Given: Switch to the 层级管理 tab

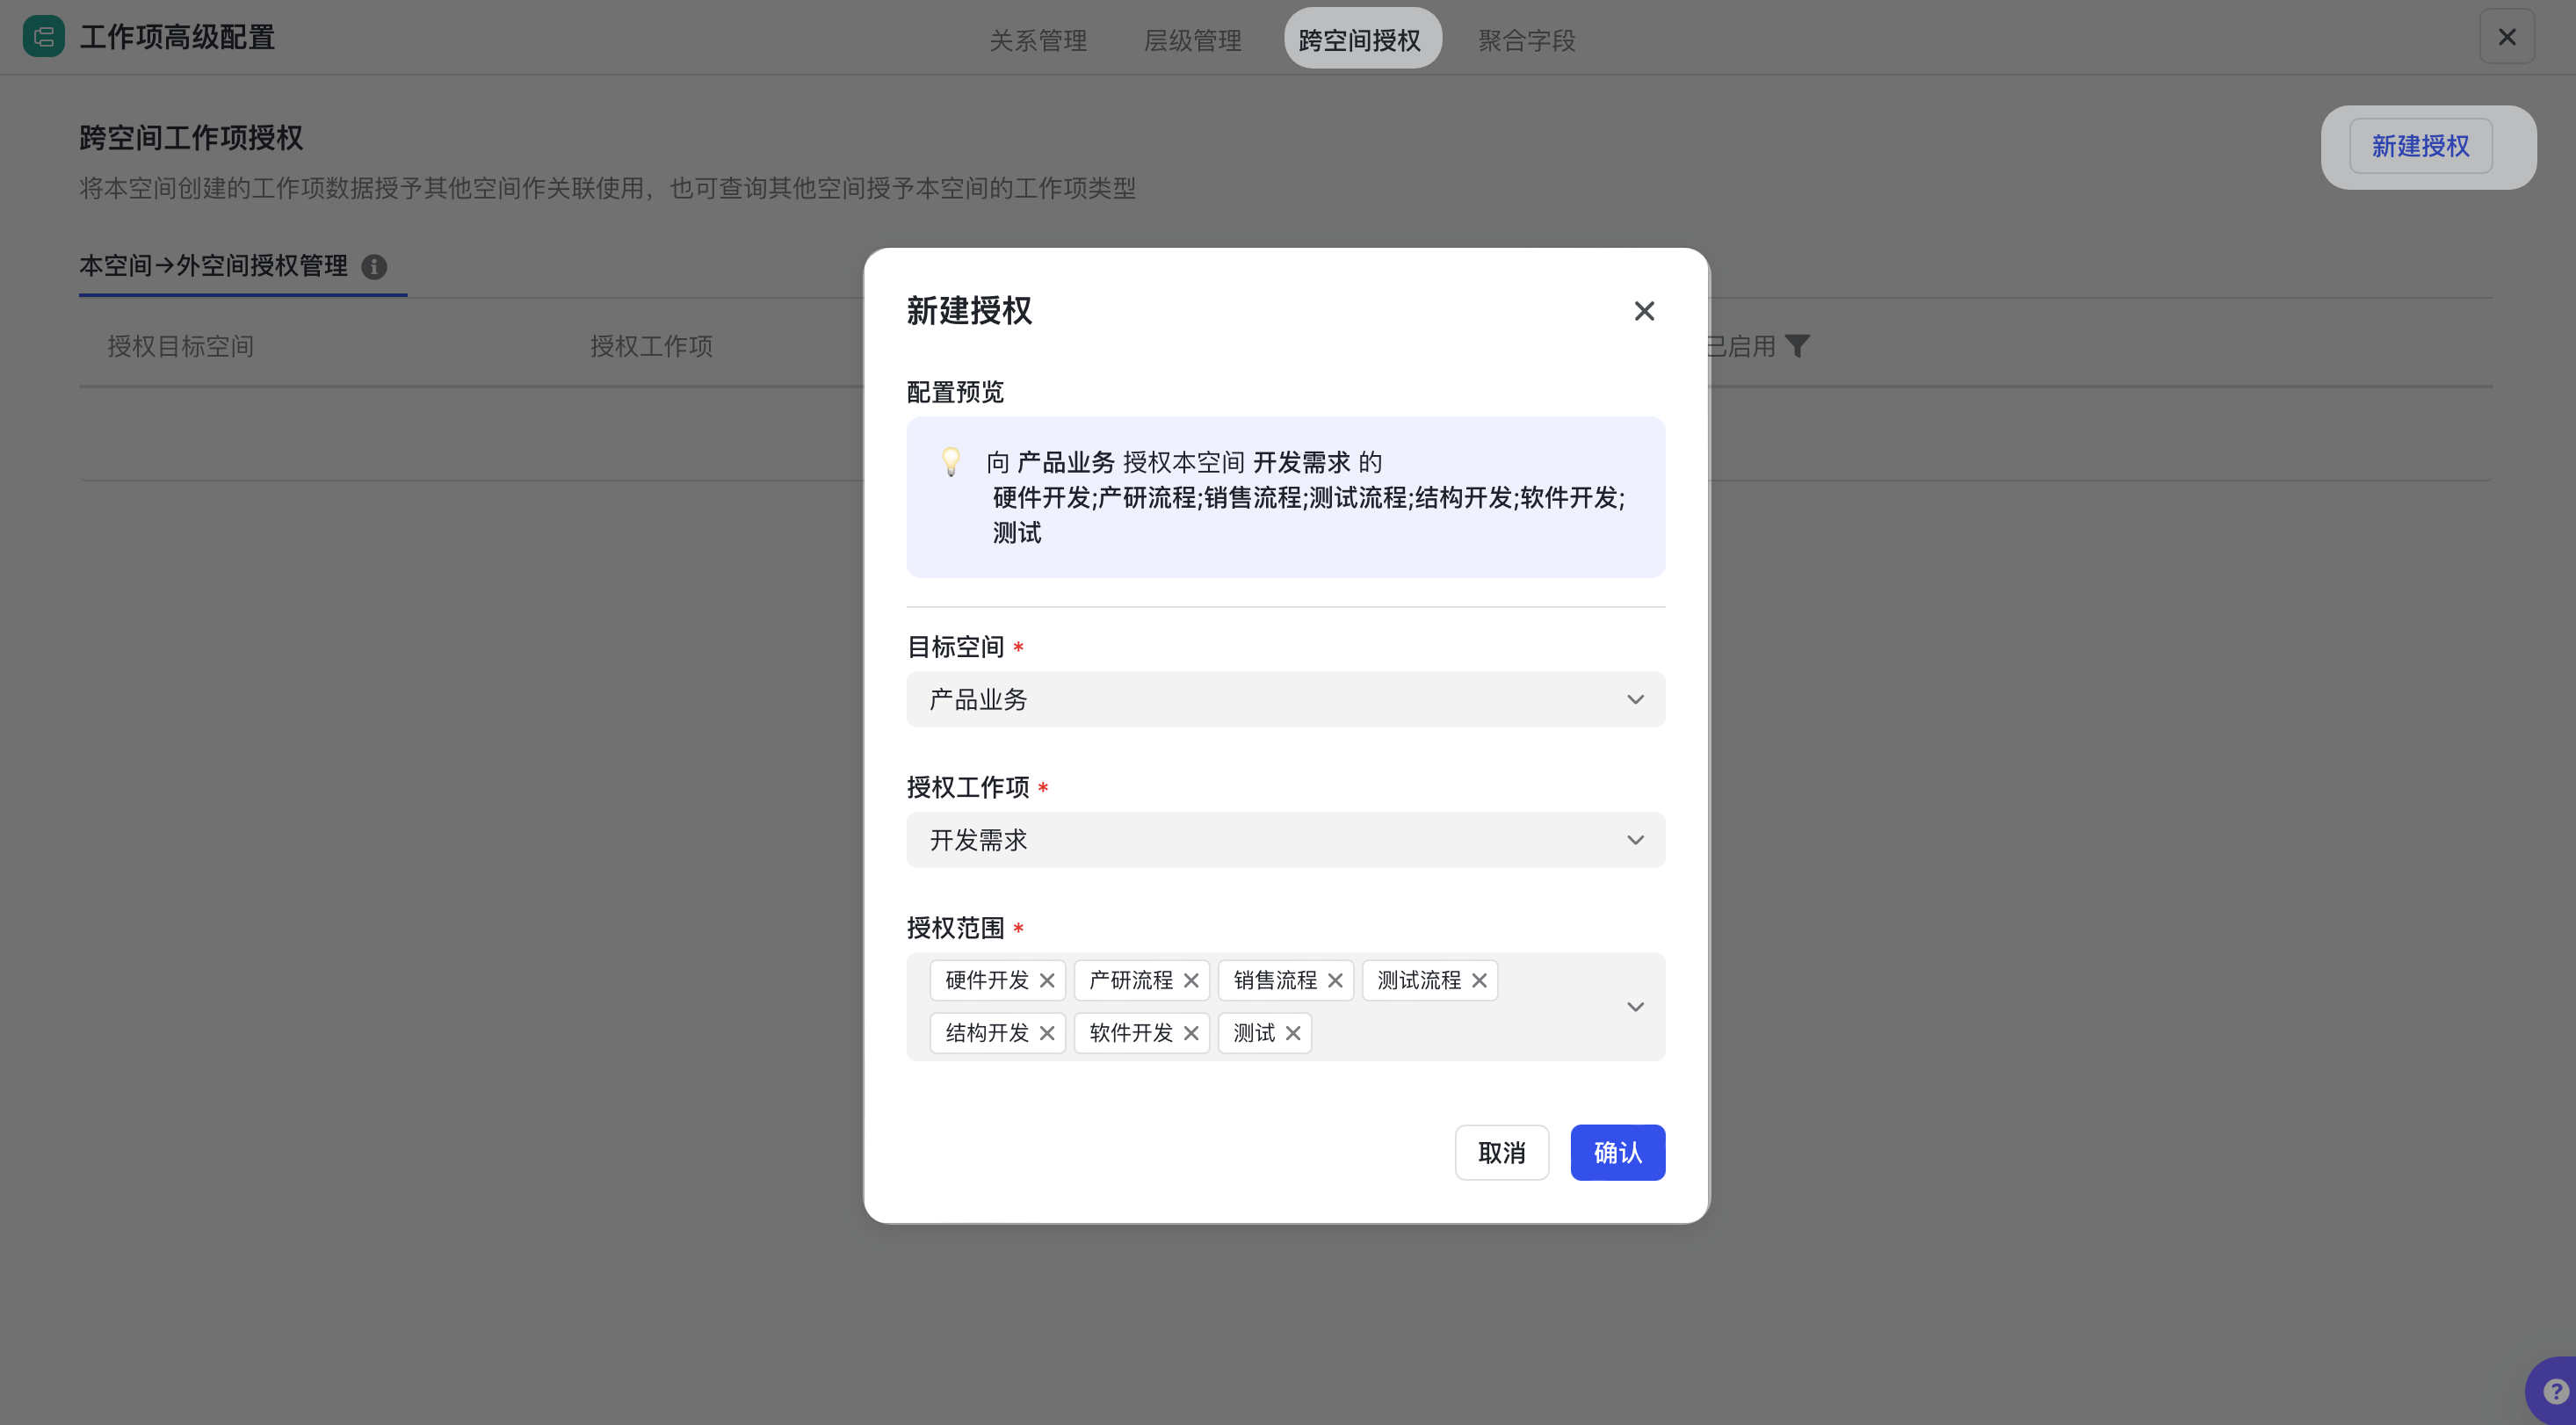Looking at the screenshot, I should click(1192, 40).
